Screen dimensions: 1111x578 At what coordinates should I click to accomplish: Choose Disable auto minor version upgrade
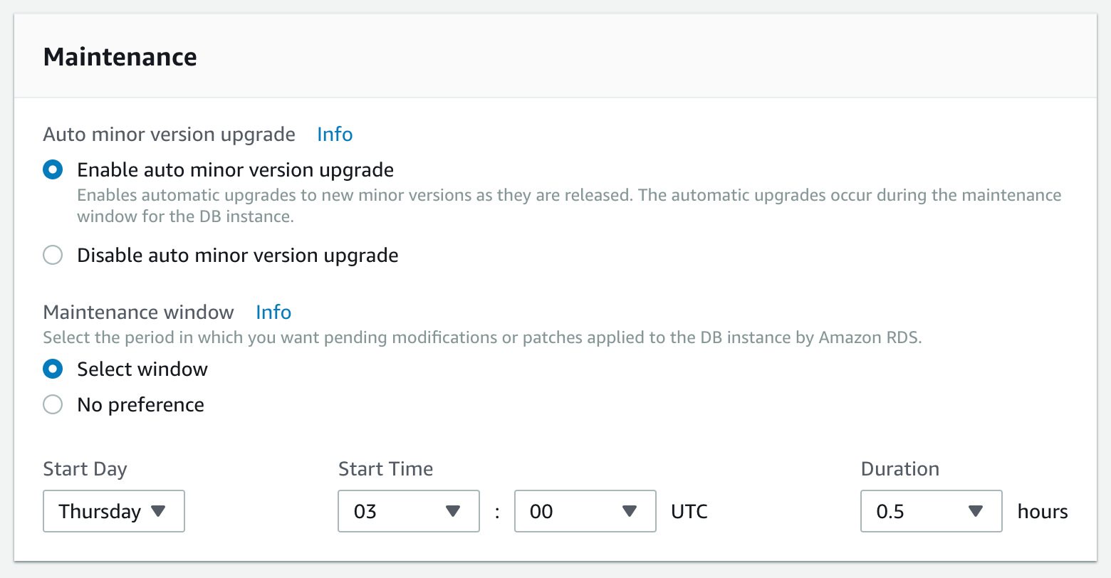coord(53,256)
